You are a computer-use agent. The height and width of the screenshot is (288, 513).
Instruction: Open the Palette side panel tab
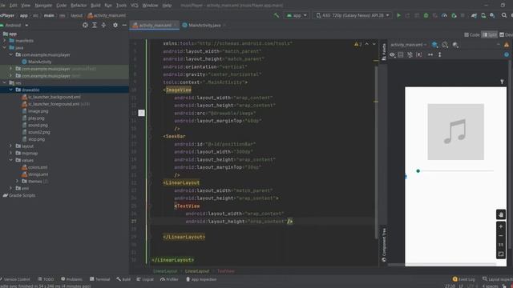coord(384,51)
